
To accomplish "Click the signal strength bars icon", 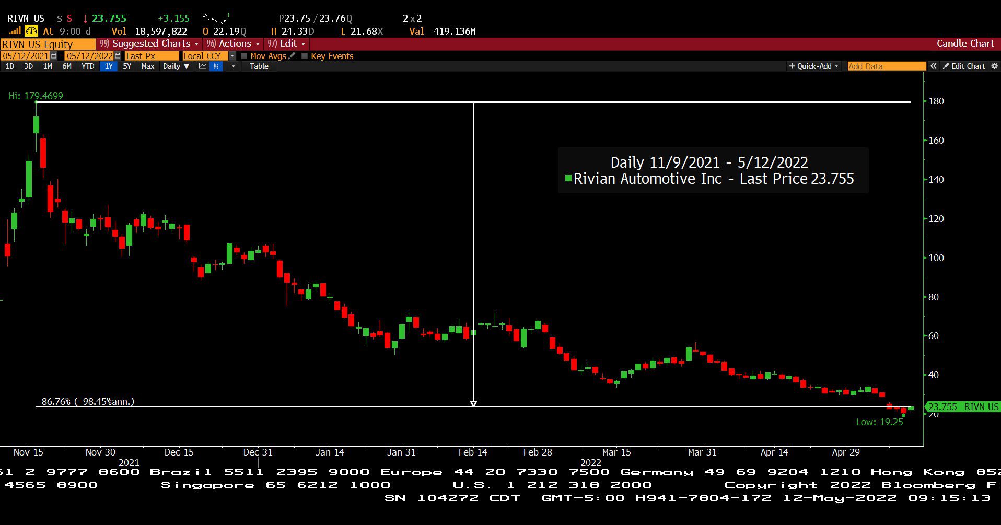I will pos(15,31).
